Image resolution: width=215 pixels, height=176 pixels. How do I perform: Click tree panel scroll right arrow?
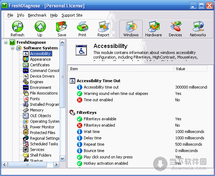tap(56, 164)
